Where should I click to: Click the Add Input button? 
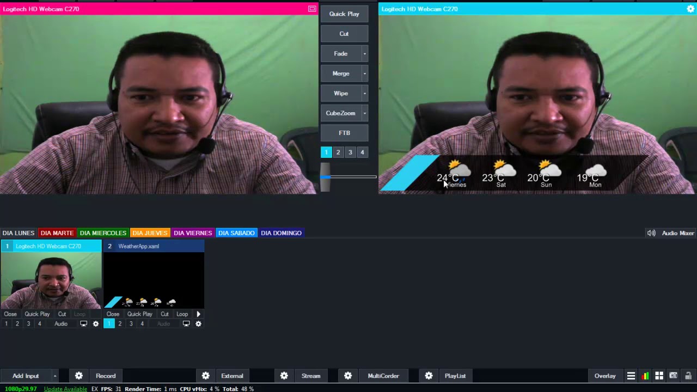point(26,376)
